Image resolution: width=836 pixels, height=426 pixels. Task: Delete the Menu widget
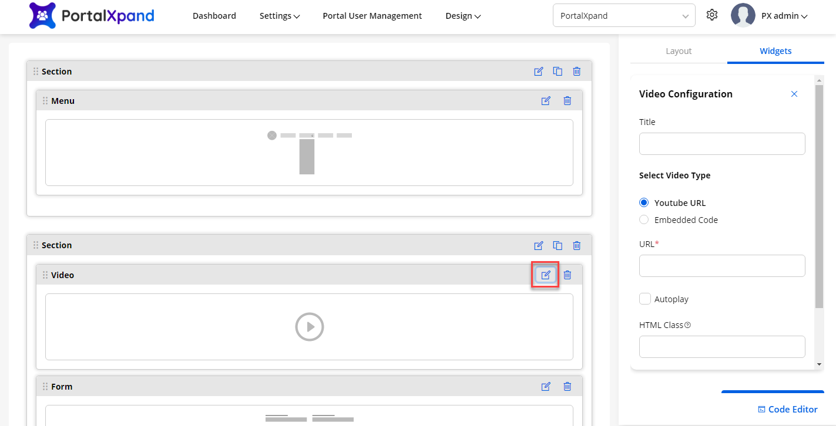click(x=567, y=101)
